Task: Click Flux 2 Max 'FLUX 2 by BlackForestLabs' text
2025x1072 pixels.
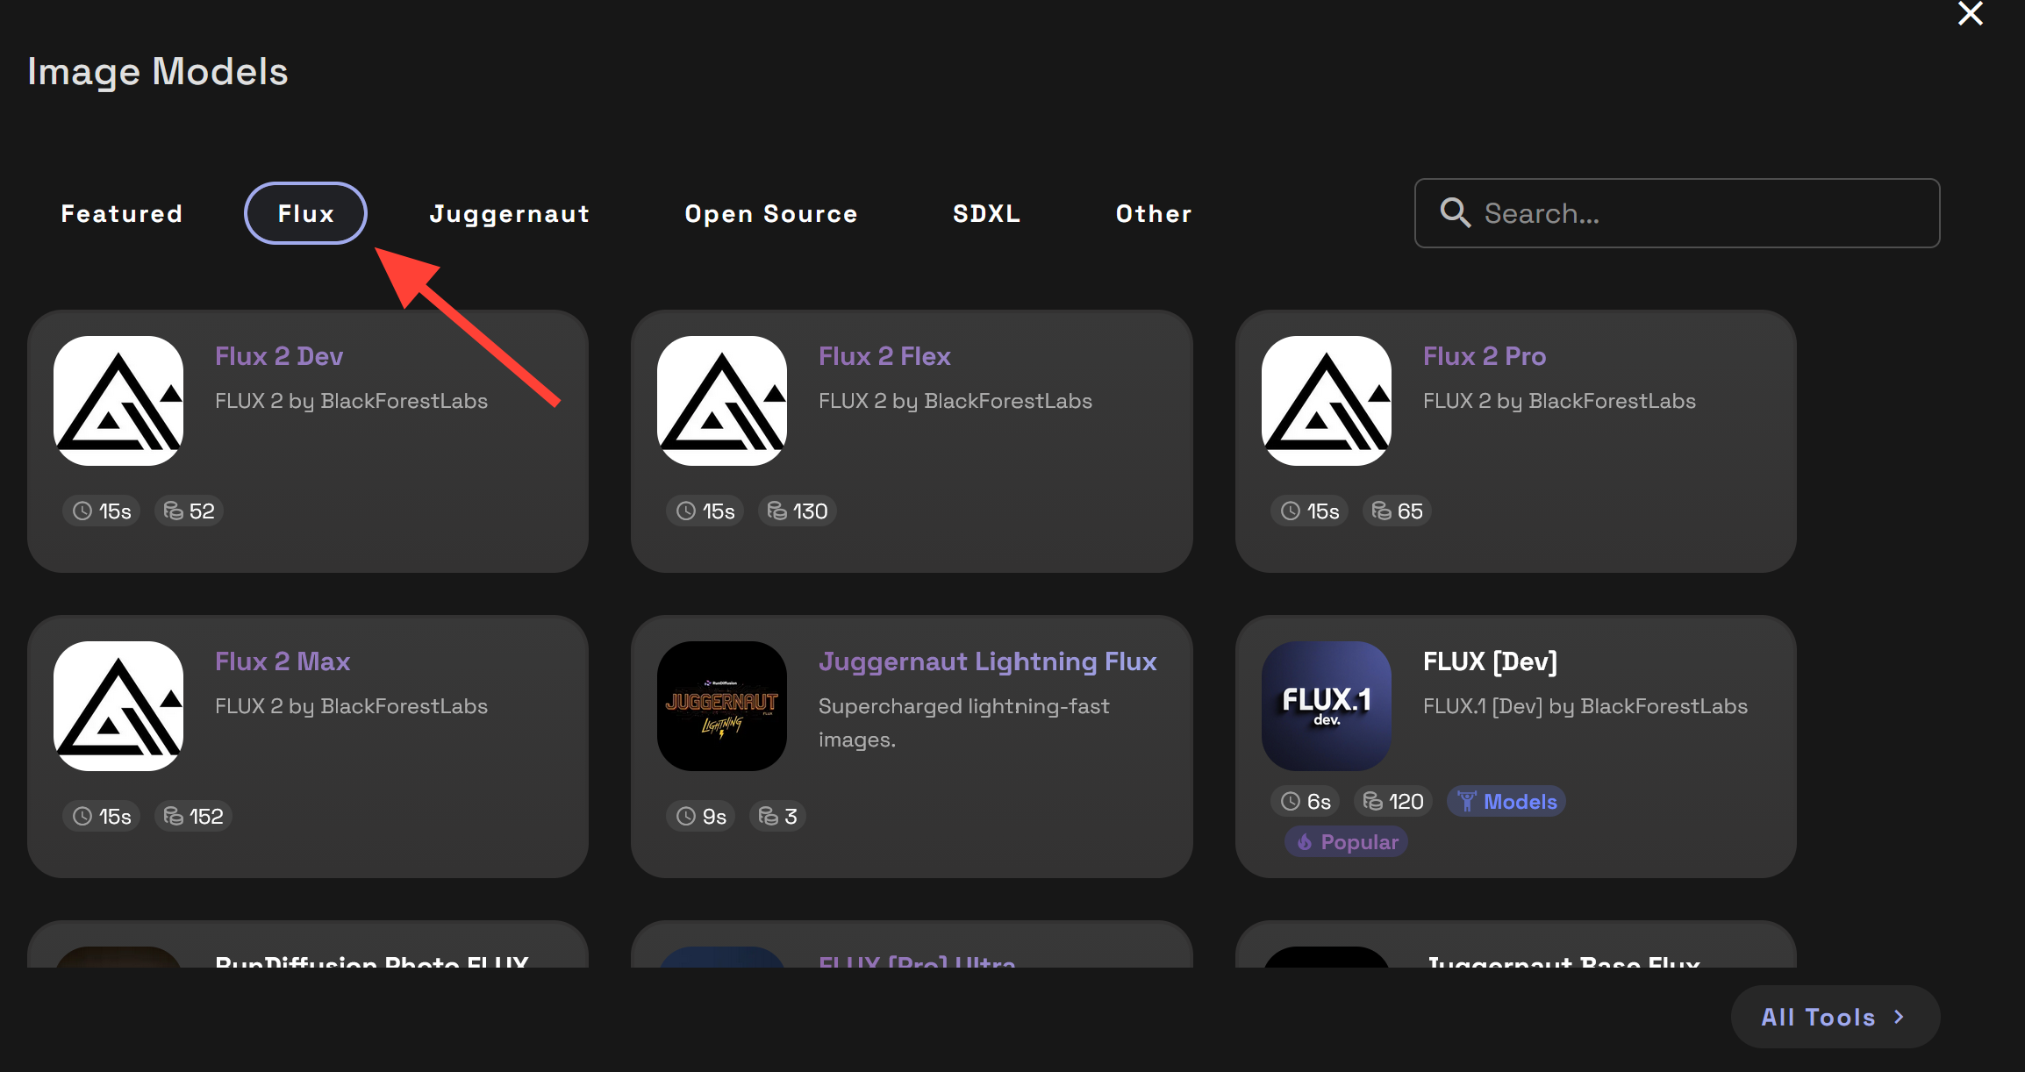Action: tap(351, 706)
